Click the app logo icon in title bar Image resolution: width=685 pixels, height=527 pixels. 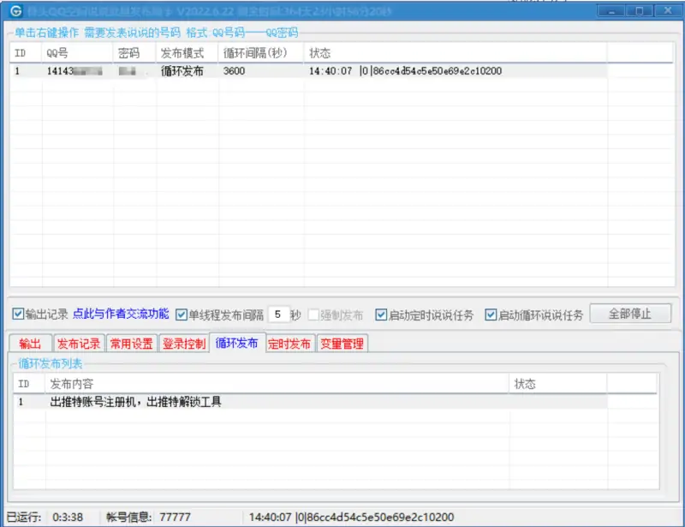pos(15,11)
